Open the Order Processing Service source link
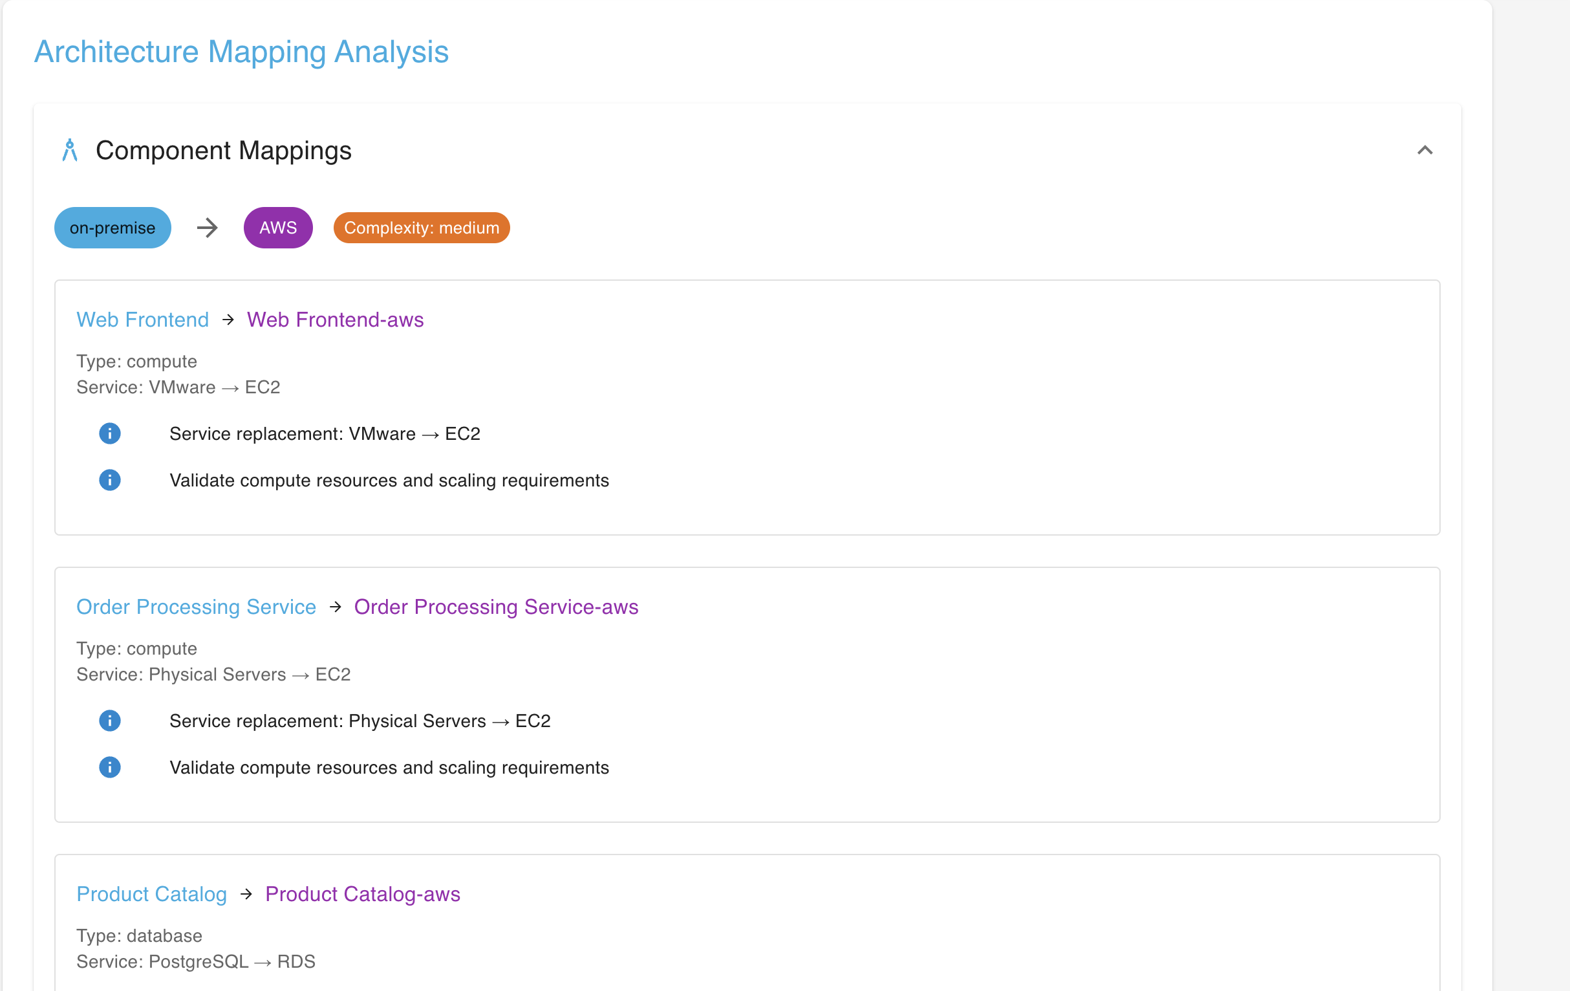 point(195,607)
